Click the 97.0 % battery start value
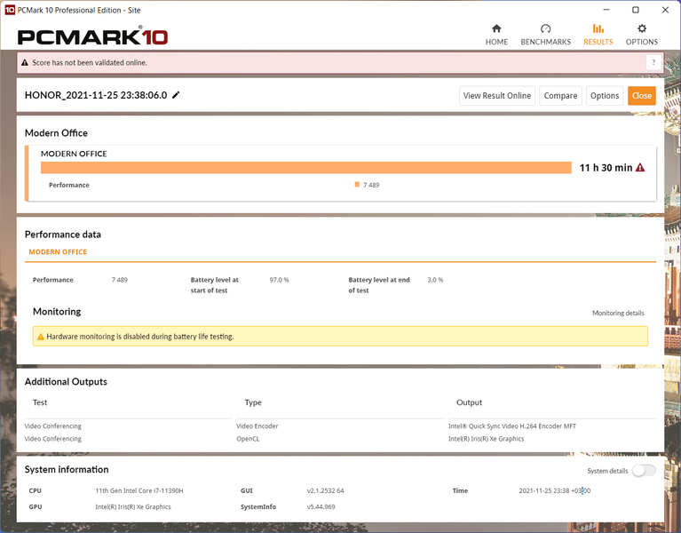 pyautogui.click(x=279, y=280)
